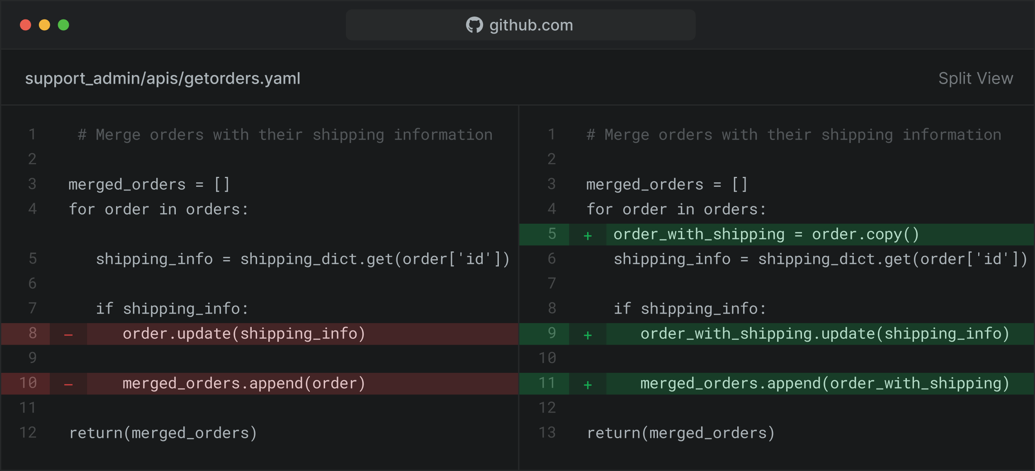The image size is (1035, 471).
Task: Click removed line merged_orders.append(order)
Action: click(x=244, y=384)
